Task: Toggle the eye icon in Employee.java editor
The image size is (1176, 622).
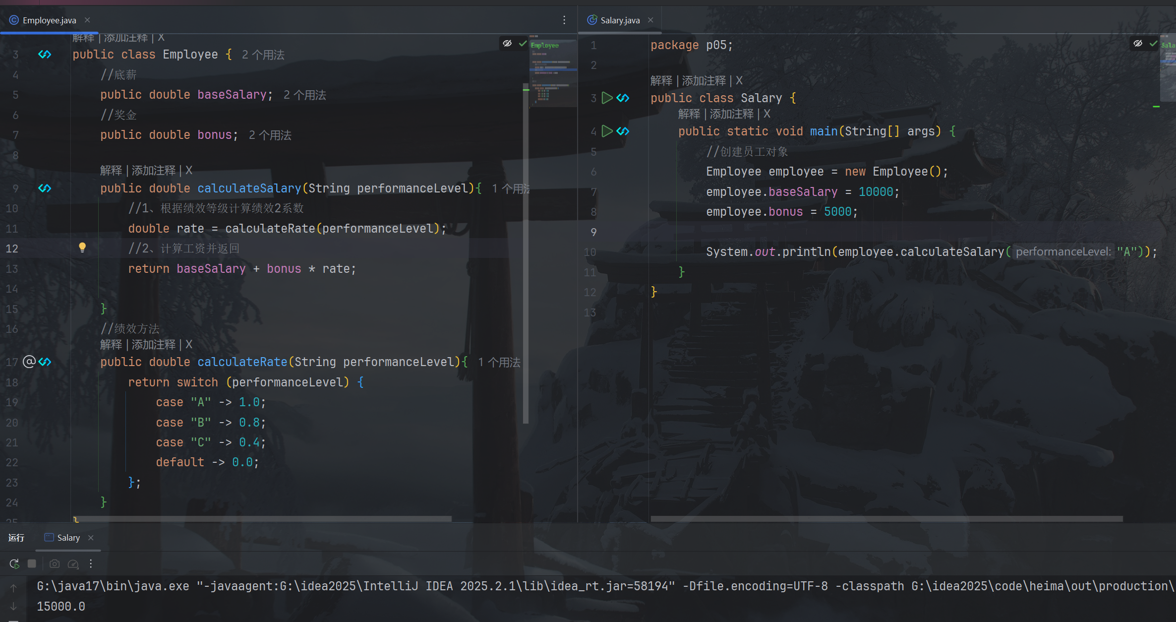Action: point(507,44)
